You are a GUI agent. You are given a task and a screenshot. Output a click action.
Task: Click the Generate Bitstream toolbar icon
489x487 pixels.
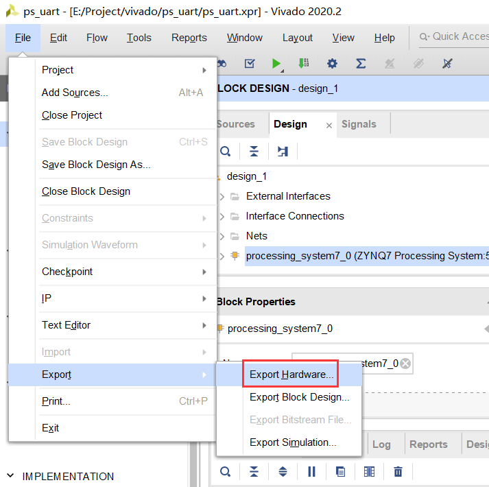tap(303, 63)
